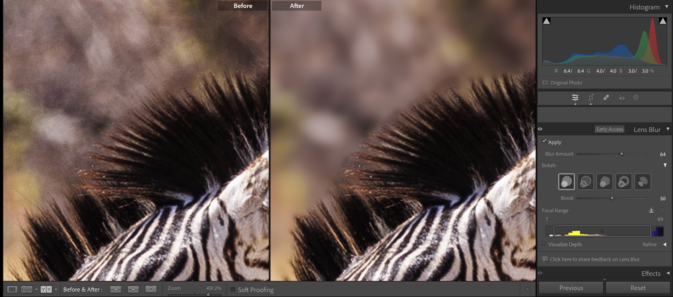Image resolution: width=673 pixels, height=297 pixels.
Task: Open Reference view options dropdown arrow
Action: point(36,290)
